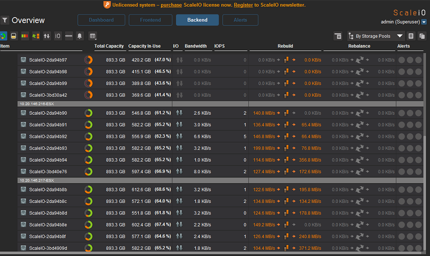The height and width of the screenshot is (256, 430).
Task: Select the ScaleIO-2da94b8b device name
Action: pyautogui.click(x=48, y=190)
